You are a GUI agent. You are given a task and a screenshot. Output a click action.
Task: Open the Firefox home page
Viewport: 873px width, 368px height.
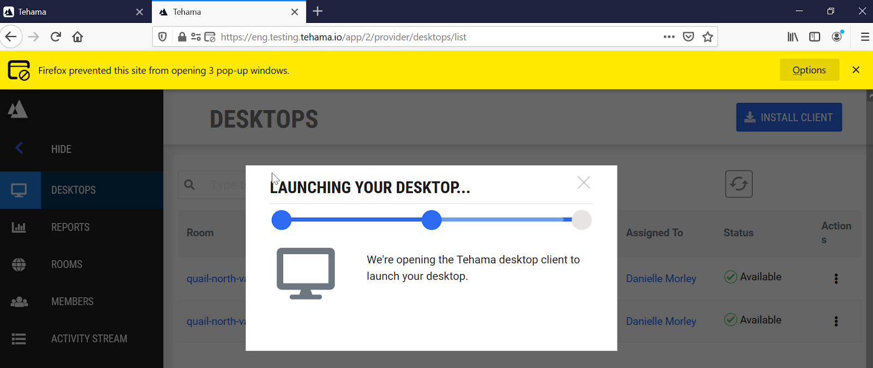point(77,37)
